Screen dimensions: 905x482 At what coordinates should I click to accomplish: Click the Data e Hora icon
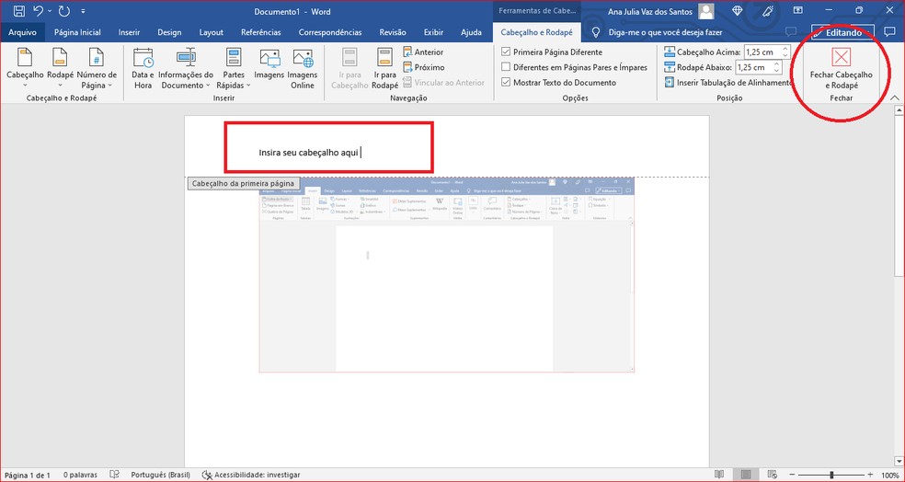143,59
